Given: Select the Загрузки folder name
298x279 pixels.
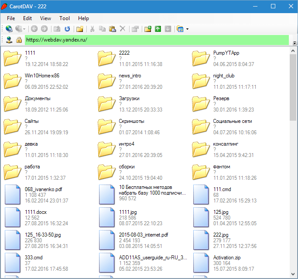Looking at the screenshot, I should pyautogui.click(x=129, y=98).
